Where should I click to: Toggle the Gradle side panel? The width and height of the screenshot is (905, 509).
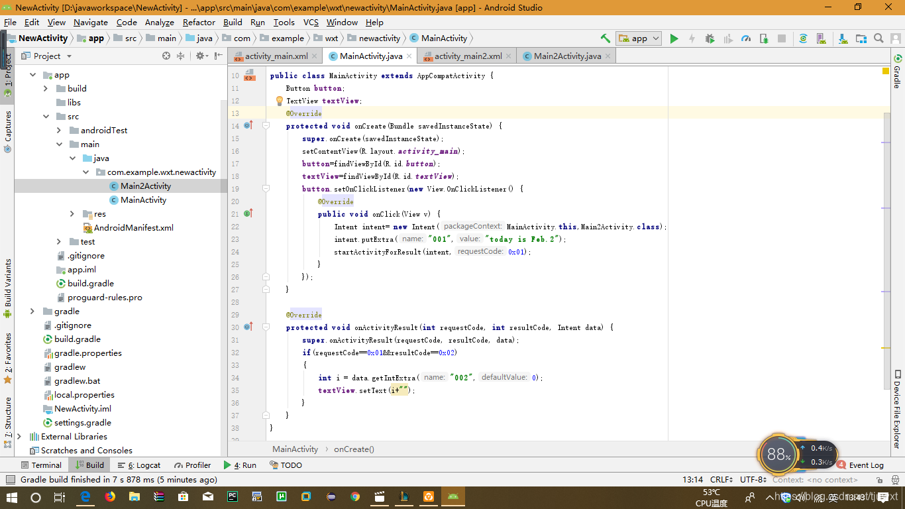click(897, 70)
